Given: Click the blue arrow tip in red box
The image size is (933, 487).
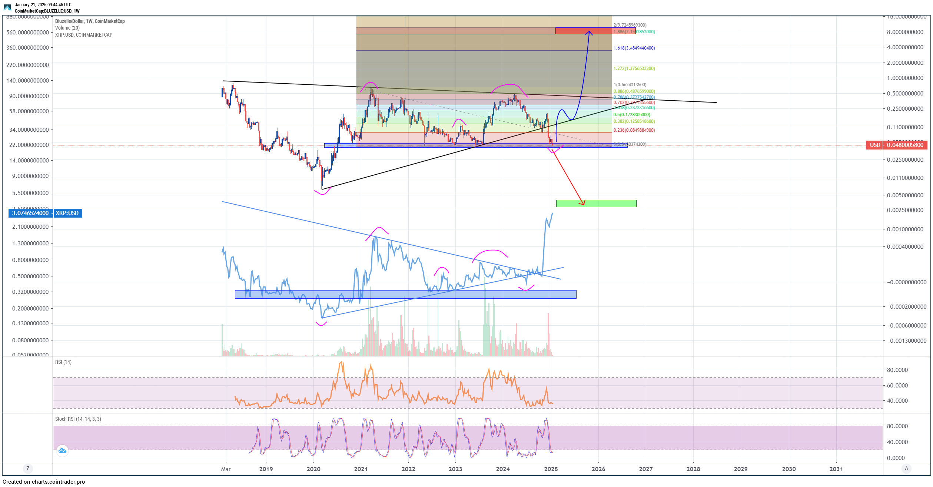Looking at the screenshot, I should [589, 32].
